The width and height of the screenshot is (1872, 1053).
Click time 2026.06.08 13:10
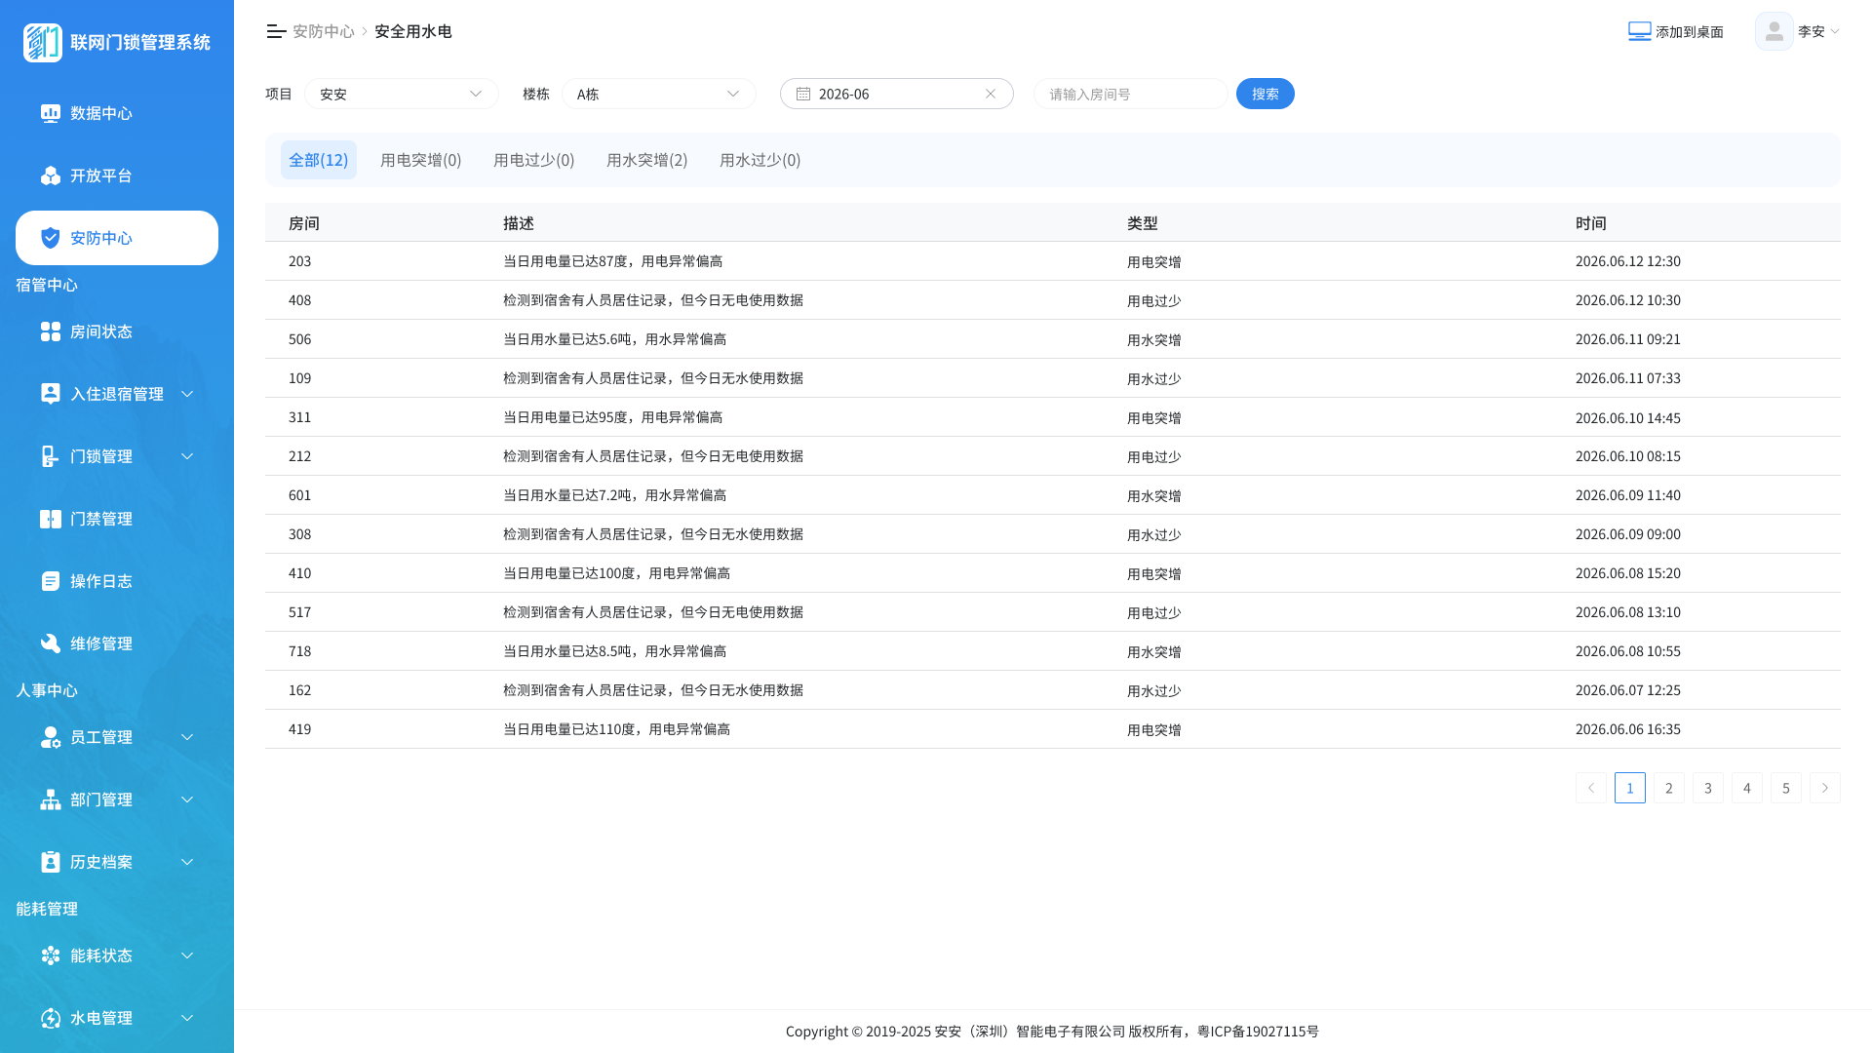click(x=1628, y=612)
